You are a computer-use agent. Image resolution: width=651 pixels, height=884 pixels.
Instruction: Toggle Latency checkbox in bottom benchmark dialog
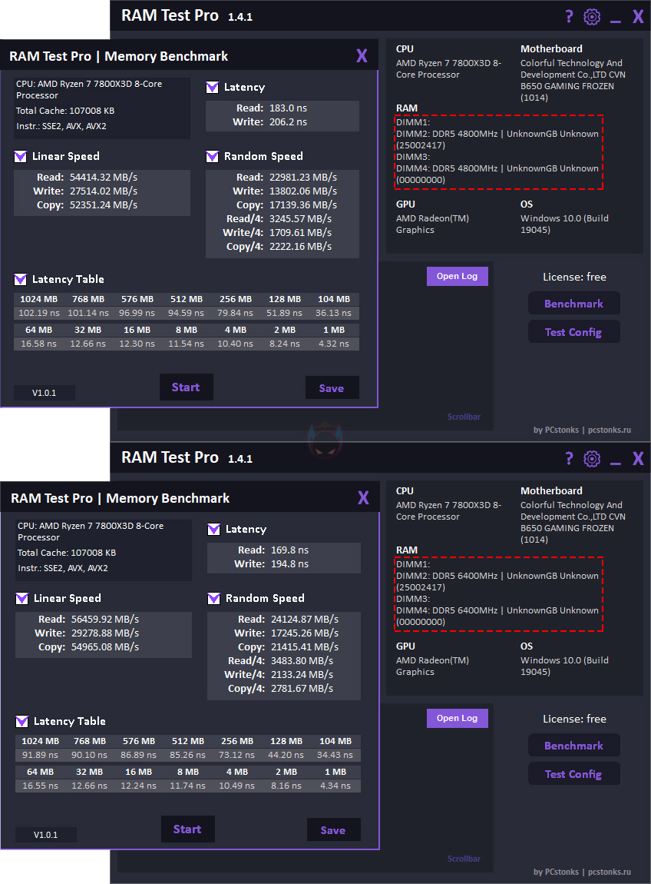[x=214, y=529]
